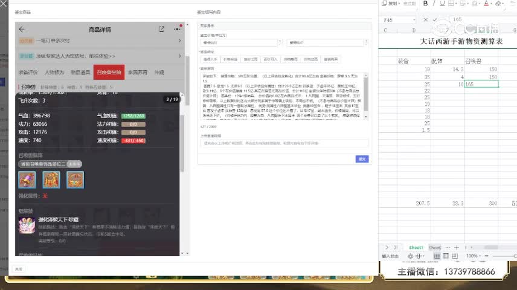
Task: Open the font color dropdown arrow
Action: (x=491, y=4)
